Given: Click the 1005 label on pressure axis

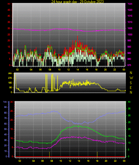Looking at the screenshot, I should pos(130,29).
